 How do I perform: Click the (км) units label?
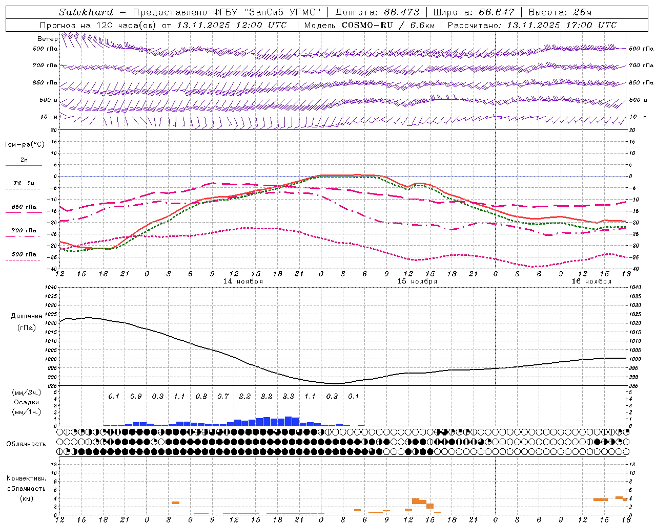[x=26, y=498]
